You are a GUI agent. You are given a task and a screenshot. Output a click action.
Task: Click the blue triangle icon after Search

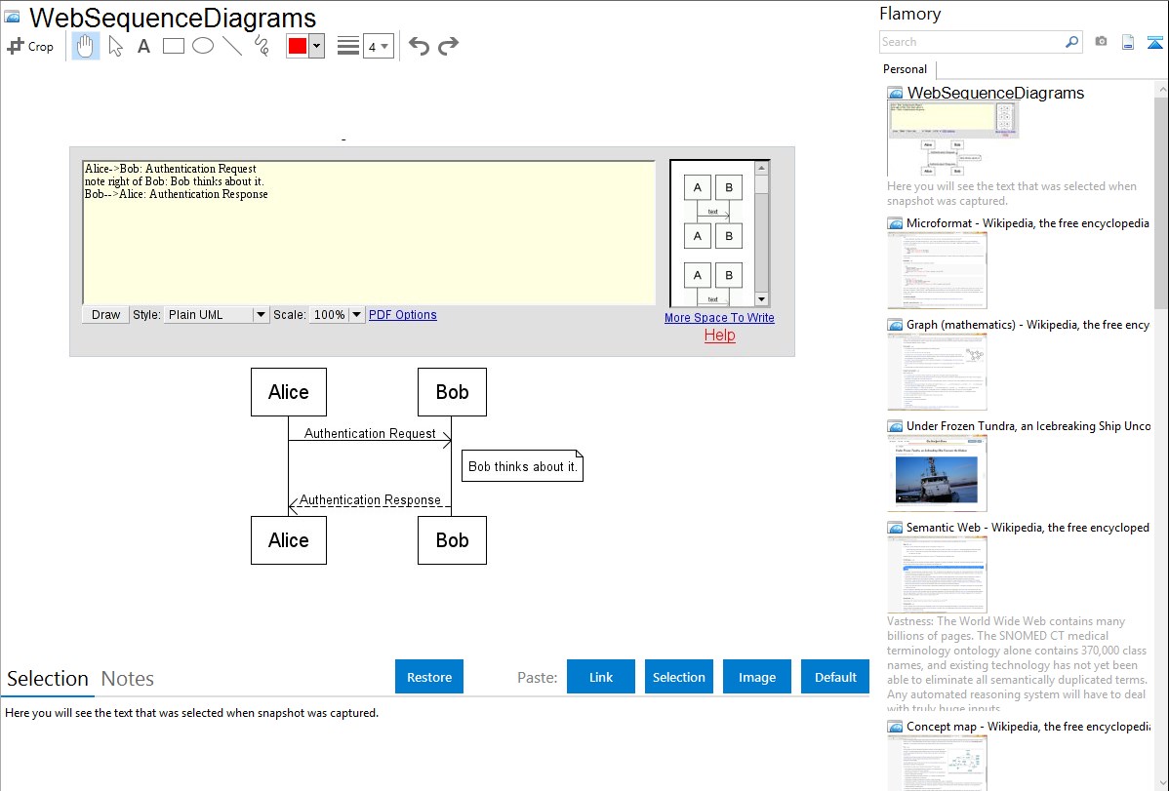click(x=1154, y=42)
